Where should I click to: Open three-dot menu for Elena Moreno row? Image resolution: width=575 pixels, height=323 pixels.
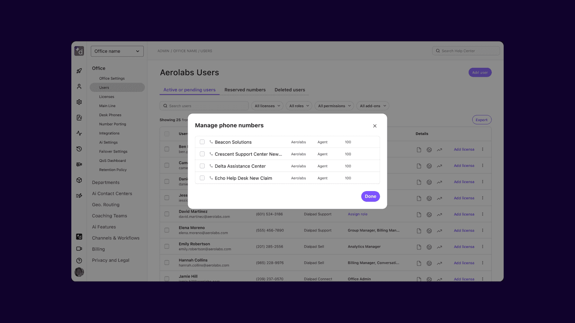[x=482, y=230]
